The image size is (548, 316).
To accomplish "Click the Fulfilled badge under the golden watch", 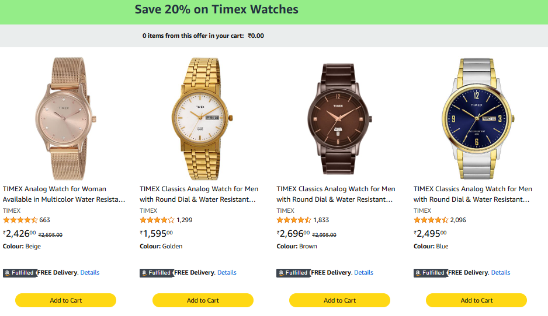I will (x=156, y=273).
